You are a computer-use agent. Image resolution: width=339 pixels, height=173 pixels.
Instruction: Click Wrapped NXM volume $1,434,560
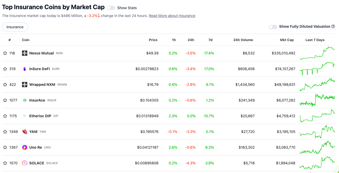[x=245, y=85]
